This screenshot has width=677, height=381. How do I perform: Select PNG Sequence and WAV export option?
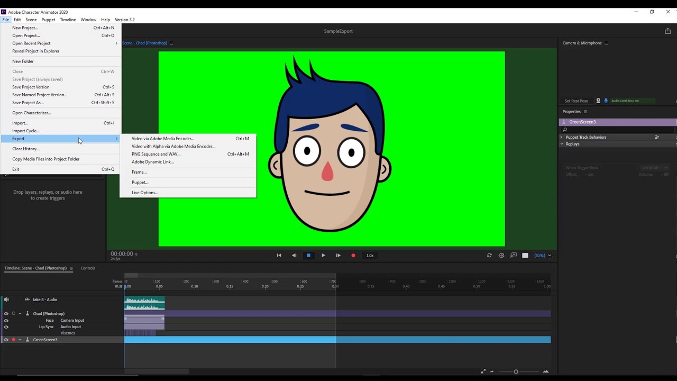[156, 154]
